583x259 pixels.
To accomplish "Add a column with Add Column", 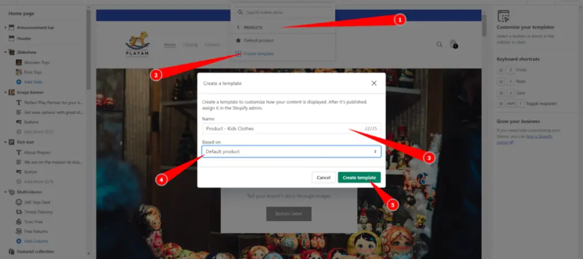I will [x=35, y=241].
